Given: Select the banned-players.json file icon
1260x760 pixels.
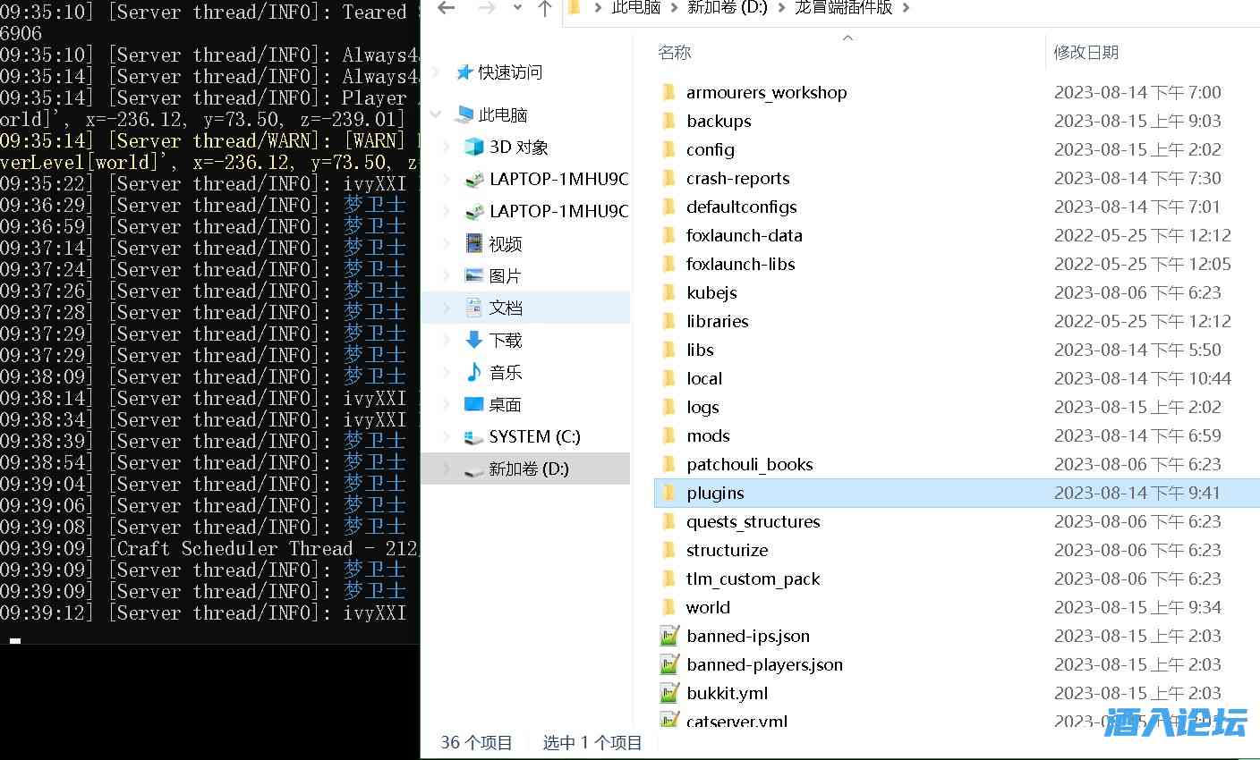Looking at the screenshot, I should tap(669, 664).
